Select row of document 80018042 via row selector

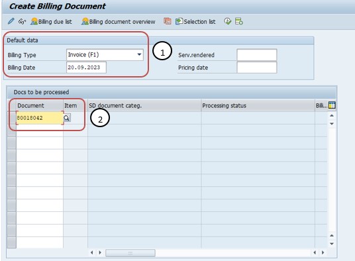point(11,118)
